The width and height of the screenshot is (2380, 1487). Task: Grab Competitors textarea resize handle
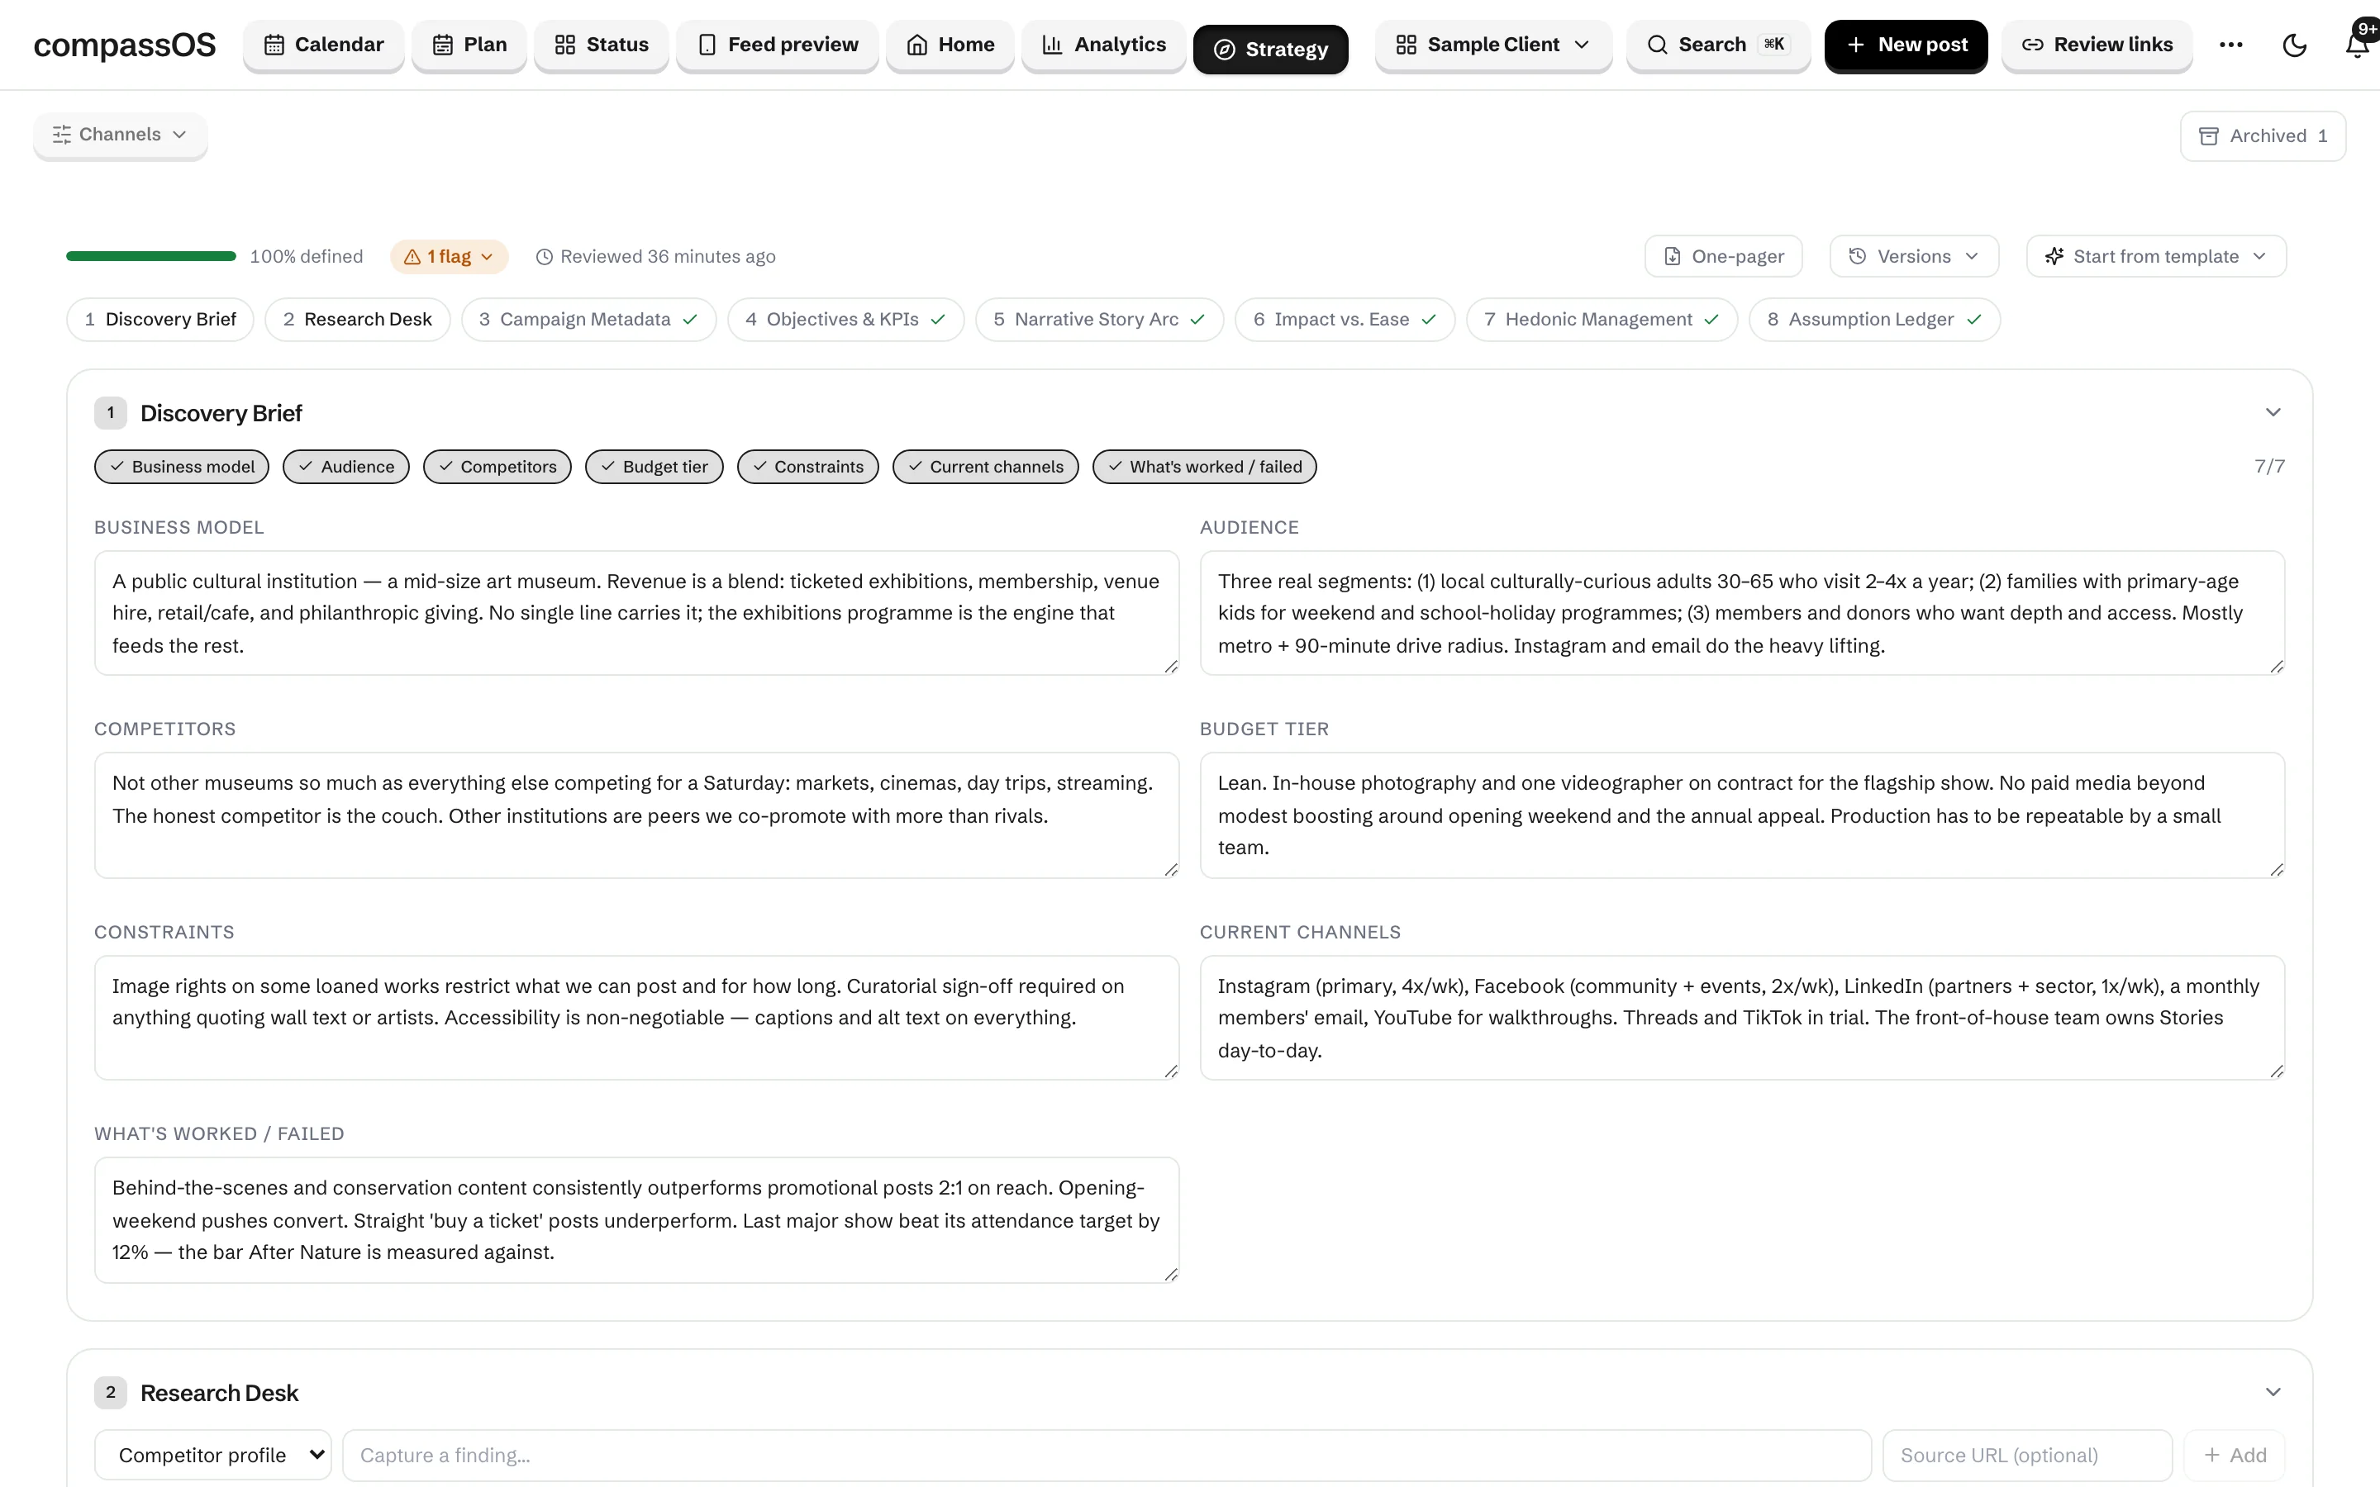1170,869
